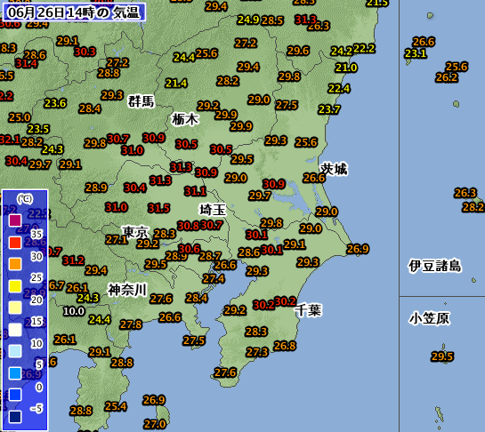Click the 28.5 temperature reading
This screenshot has height=432, width=485.
tap(272, 20)
